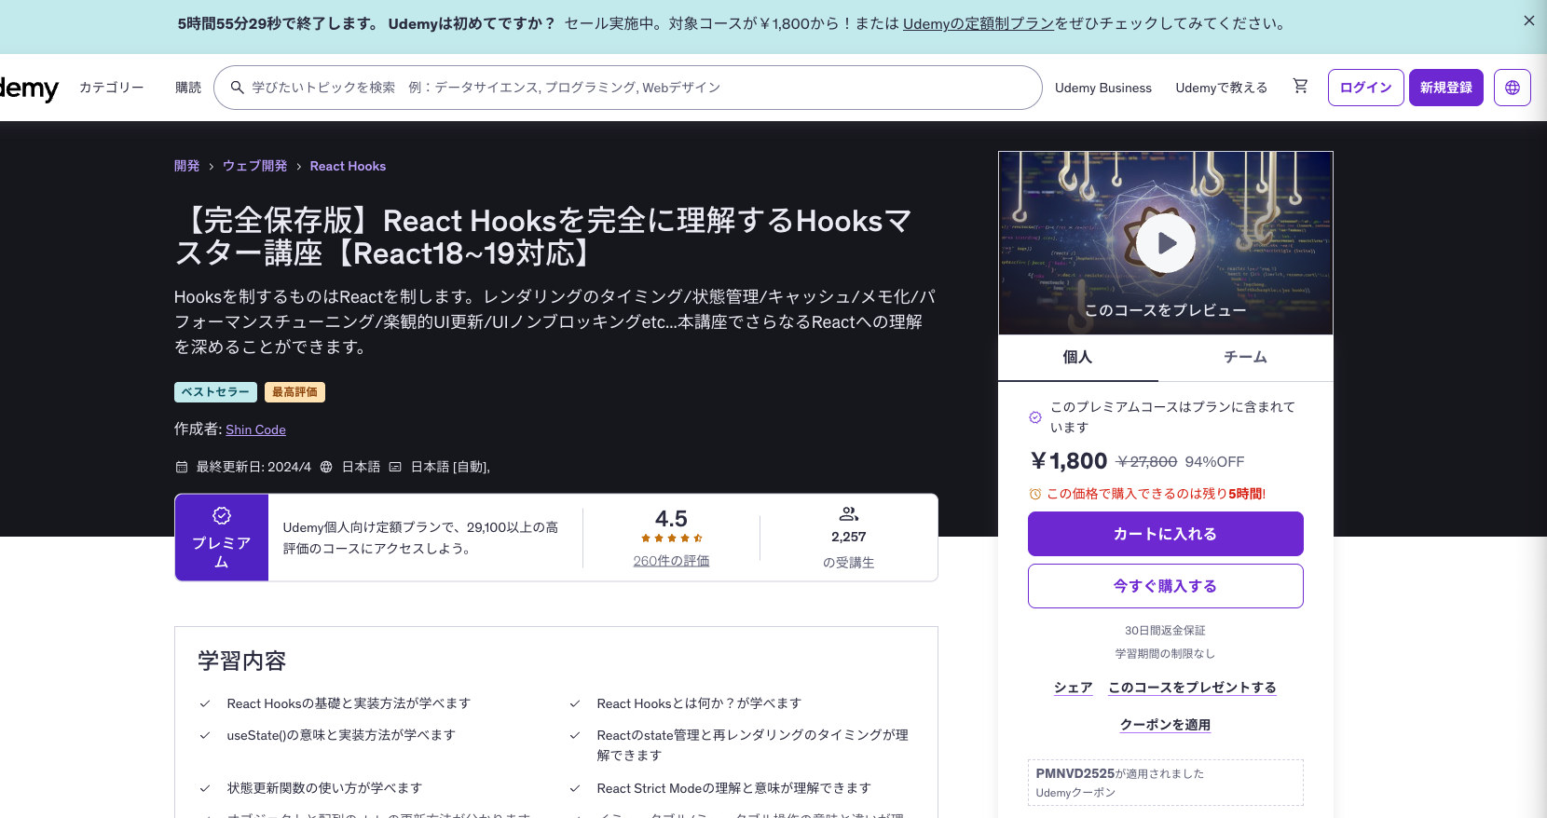Viewport: 1547px width, 818px height.
Task: Open the カテゴリー menu
Action: (112, 88)
